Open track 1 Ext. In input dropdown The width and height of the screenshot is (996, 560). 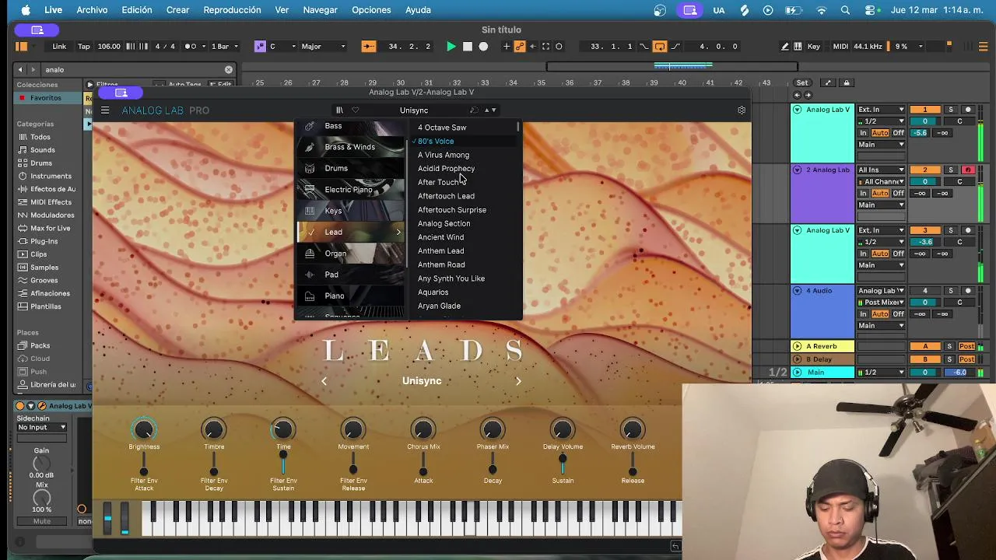tap(881, 110)
